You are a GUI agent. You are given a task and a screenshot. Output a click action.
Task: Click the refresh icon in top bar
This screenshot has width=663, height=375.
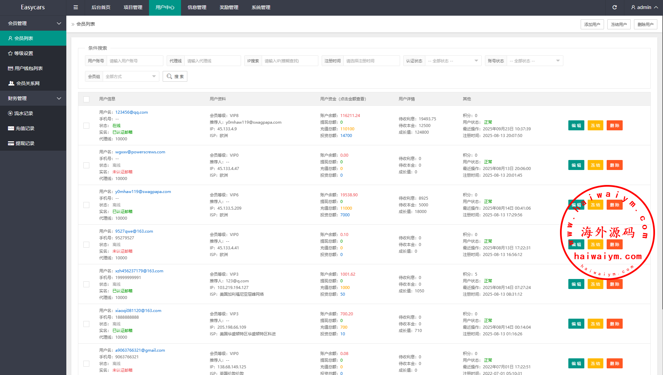pos(615,7)
